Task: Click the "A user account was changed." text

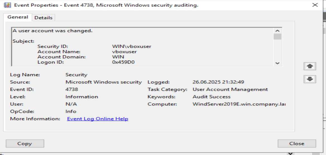Action: [x=52, y=31]
